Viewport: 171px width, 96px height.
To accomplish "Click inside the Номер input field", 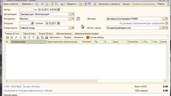I will (27, 10).
